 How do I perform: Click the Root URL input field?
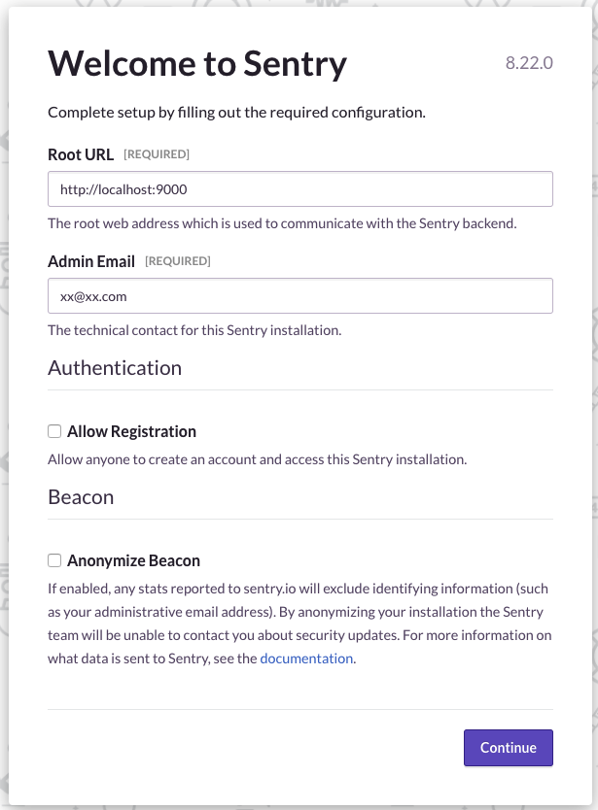[x=300, y=189]
